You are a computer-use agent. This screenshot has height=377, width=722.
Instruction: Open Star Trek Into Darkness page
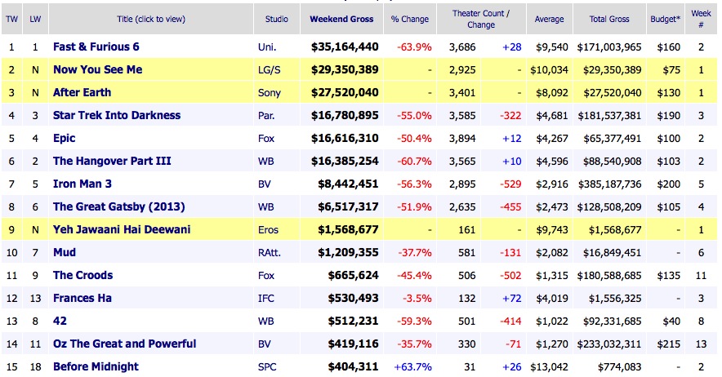(117, 115)
